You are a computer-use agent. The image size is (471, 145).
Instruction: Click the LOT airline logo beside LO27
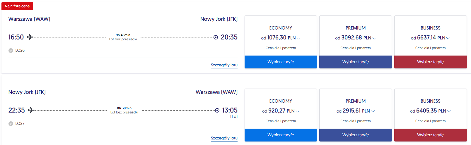pos(11,124)
